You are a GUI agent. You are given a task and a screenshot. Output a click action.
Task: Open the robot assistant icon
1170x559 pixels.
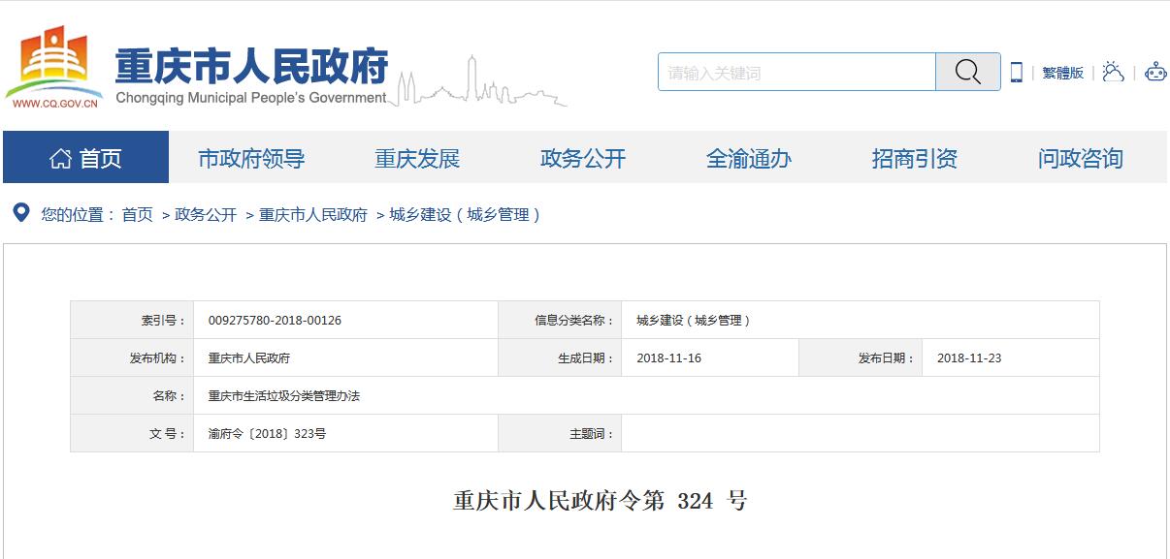pyautogui.click(x=1154, y=73)
